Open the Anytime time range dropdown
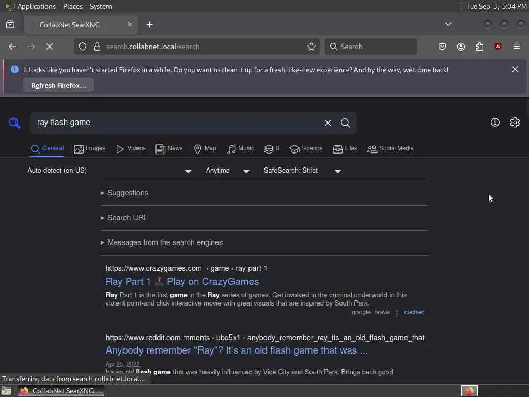 point(228,171)
